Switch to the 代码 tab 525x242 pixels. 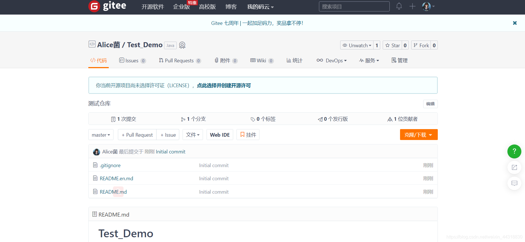point(98,61)
